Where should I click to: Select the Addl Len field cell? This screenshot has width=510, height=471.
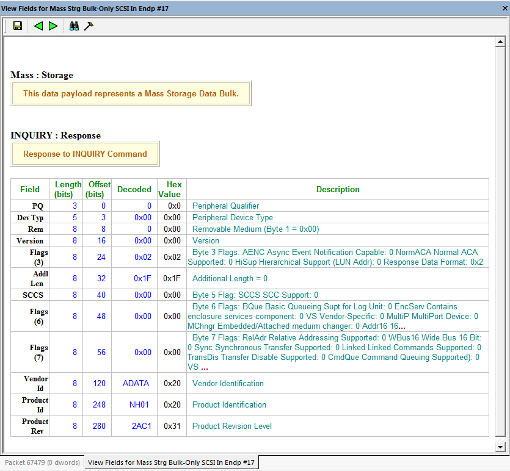pos(30,279)
